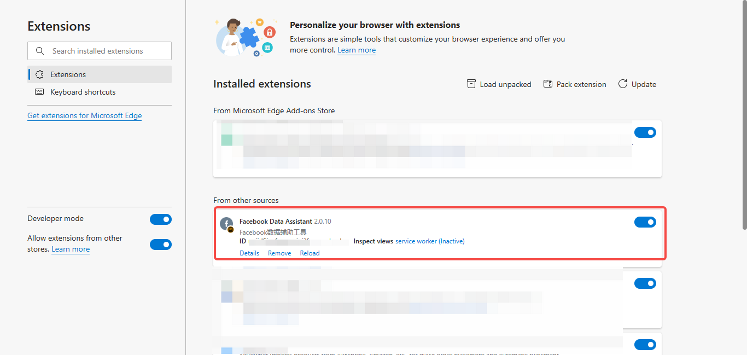Click Load unpacked
The height and width of the screenshot is (355, 747).
(x=499, y=84)
